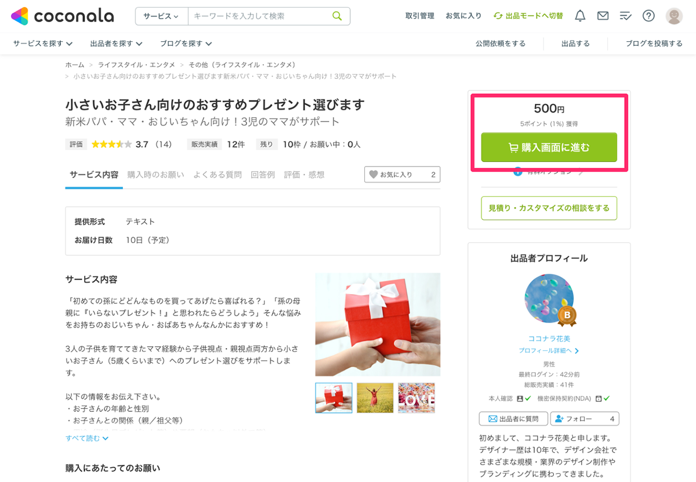
Task: Open the messages envelope icon
Action: (603, 16)
